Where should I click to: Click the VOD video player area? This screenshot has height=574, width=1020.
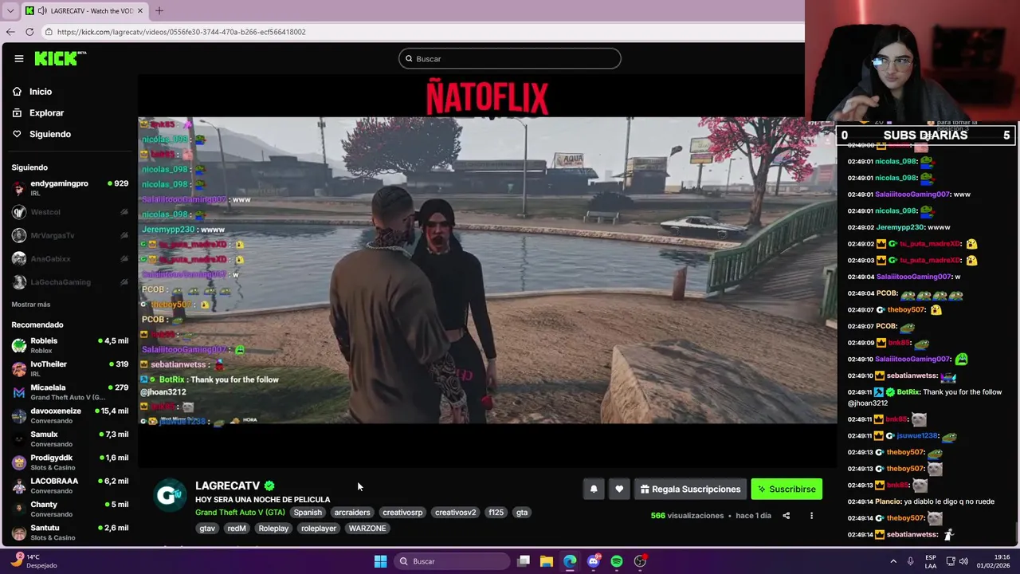[x=487, y=271]
